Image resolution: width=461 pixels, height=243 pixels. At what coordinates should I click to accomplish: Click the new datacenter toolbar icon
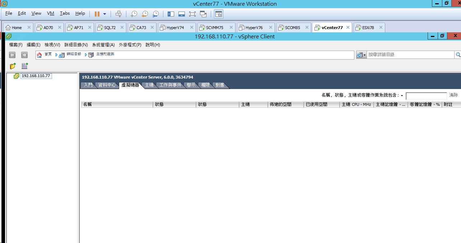point(25,66)
